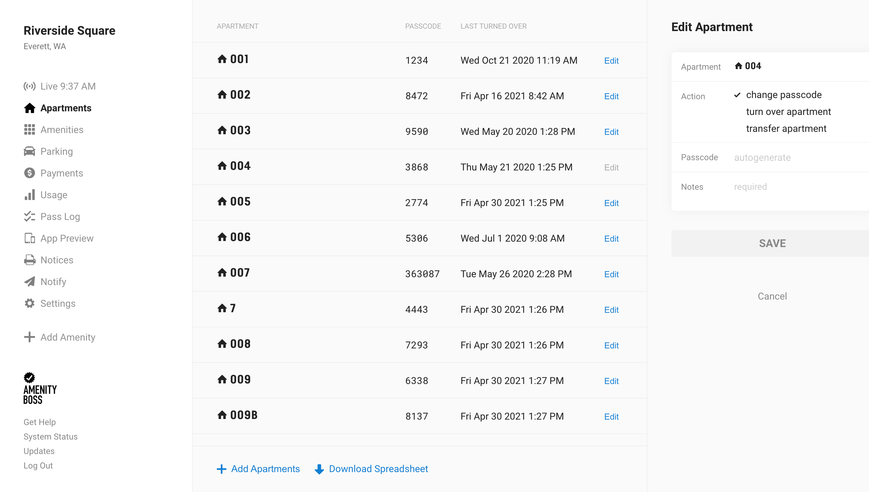Edit apartment 001

click(611, 61)
